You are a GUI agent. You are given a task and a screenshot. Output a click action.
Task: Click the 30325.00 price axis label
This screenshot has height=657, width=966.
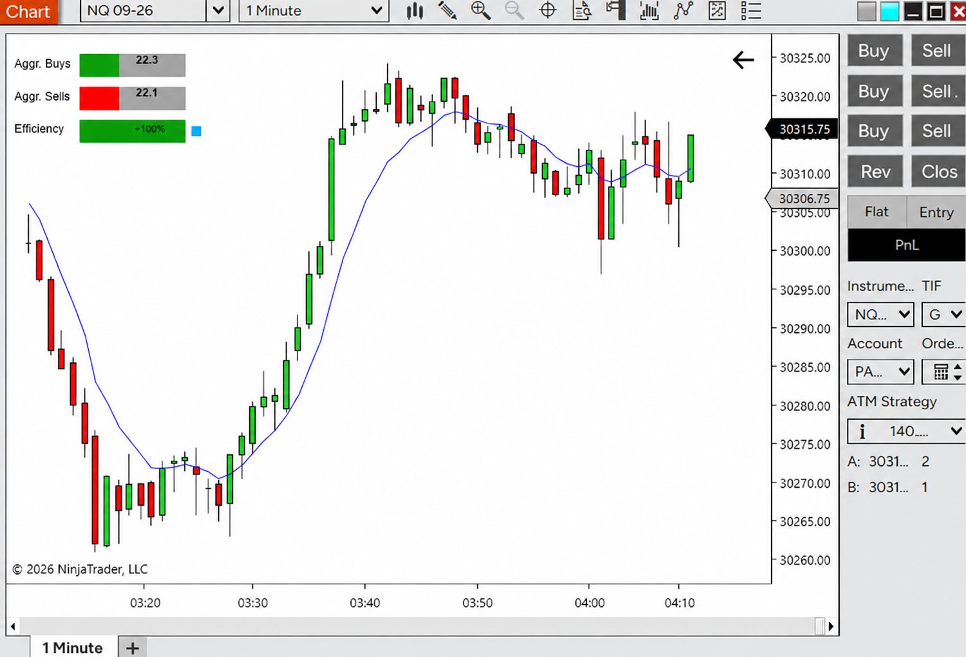pyautogui.click(x=805, y=58)
